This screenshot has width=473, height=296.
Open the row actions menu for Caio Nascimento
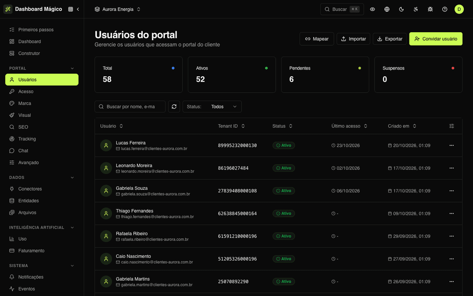[452, 259]
